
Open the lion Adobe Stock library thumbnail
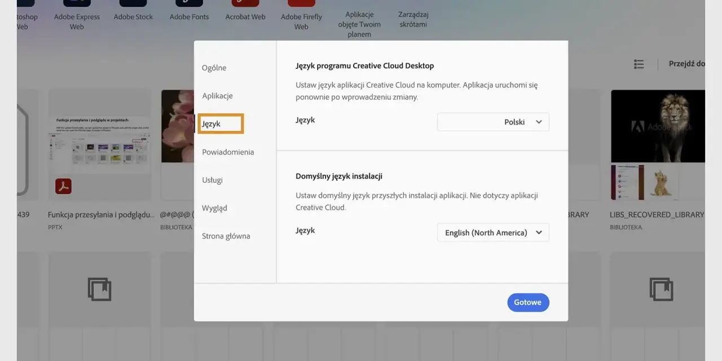[x=658, y=126]
